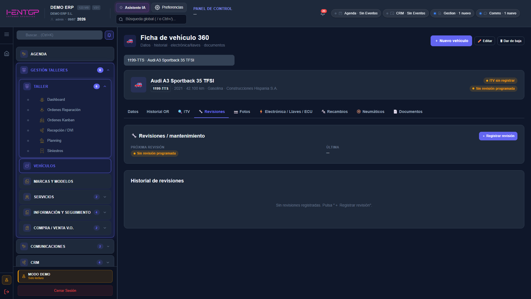The width and height of the screenshot is (531, 299).
Task: Click the Información y Seguimiento icon
Action: click(27, 212)
